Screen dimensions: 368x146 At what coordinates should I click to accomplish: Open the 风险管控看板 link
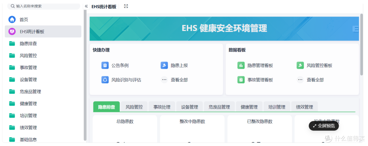(x=319, y=66)
